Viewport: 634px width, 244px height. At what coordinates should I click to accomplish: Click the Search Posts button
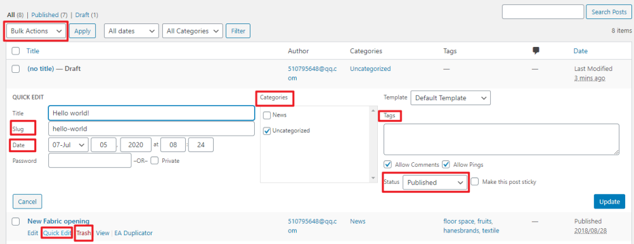coord(609,11)
